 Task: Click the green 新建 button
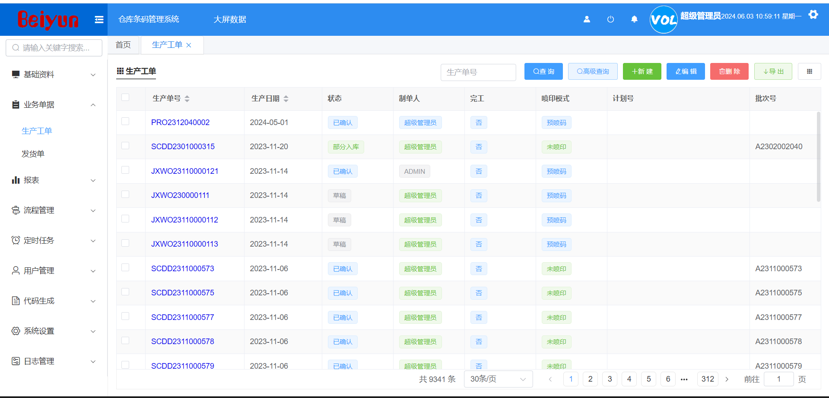coord(642,72)
